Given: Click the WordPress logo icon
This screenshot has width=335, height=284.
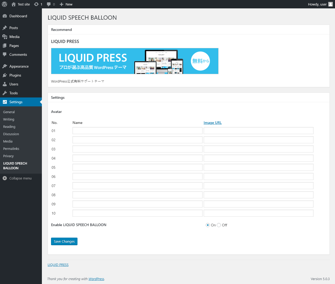Looking at the screenshot, I should [x=4, y=4].
